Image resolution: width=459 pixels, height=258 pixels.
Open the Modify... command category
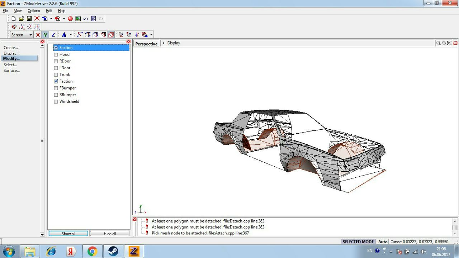pyautogui.click(x=11, y=58)
